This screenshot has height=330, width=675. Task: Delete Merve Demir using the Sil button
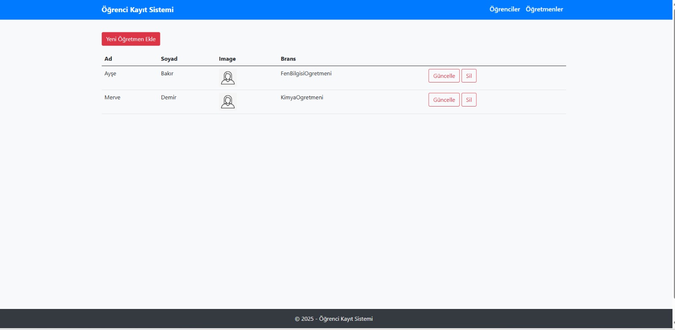pyautogui.click(x=469, y=100)
